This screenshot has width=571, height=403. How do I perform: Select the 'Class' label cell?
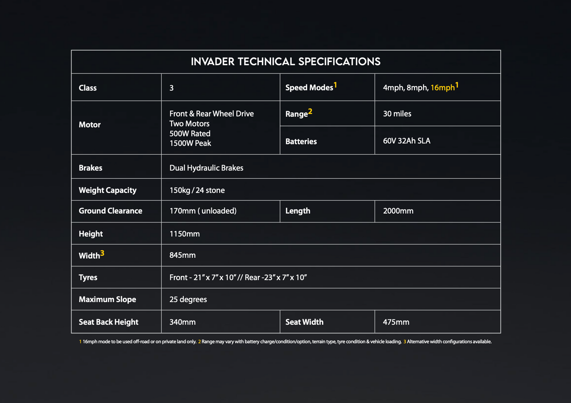tap(116, 87)
